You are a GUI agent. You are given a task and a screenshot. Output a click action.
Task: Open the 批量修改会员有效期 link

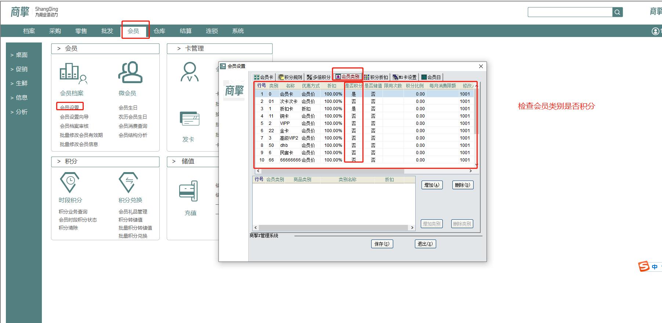(81, 135)
